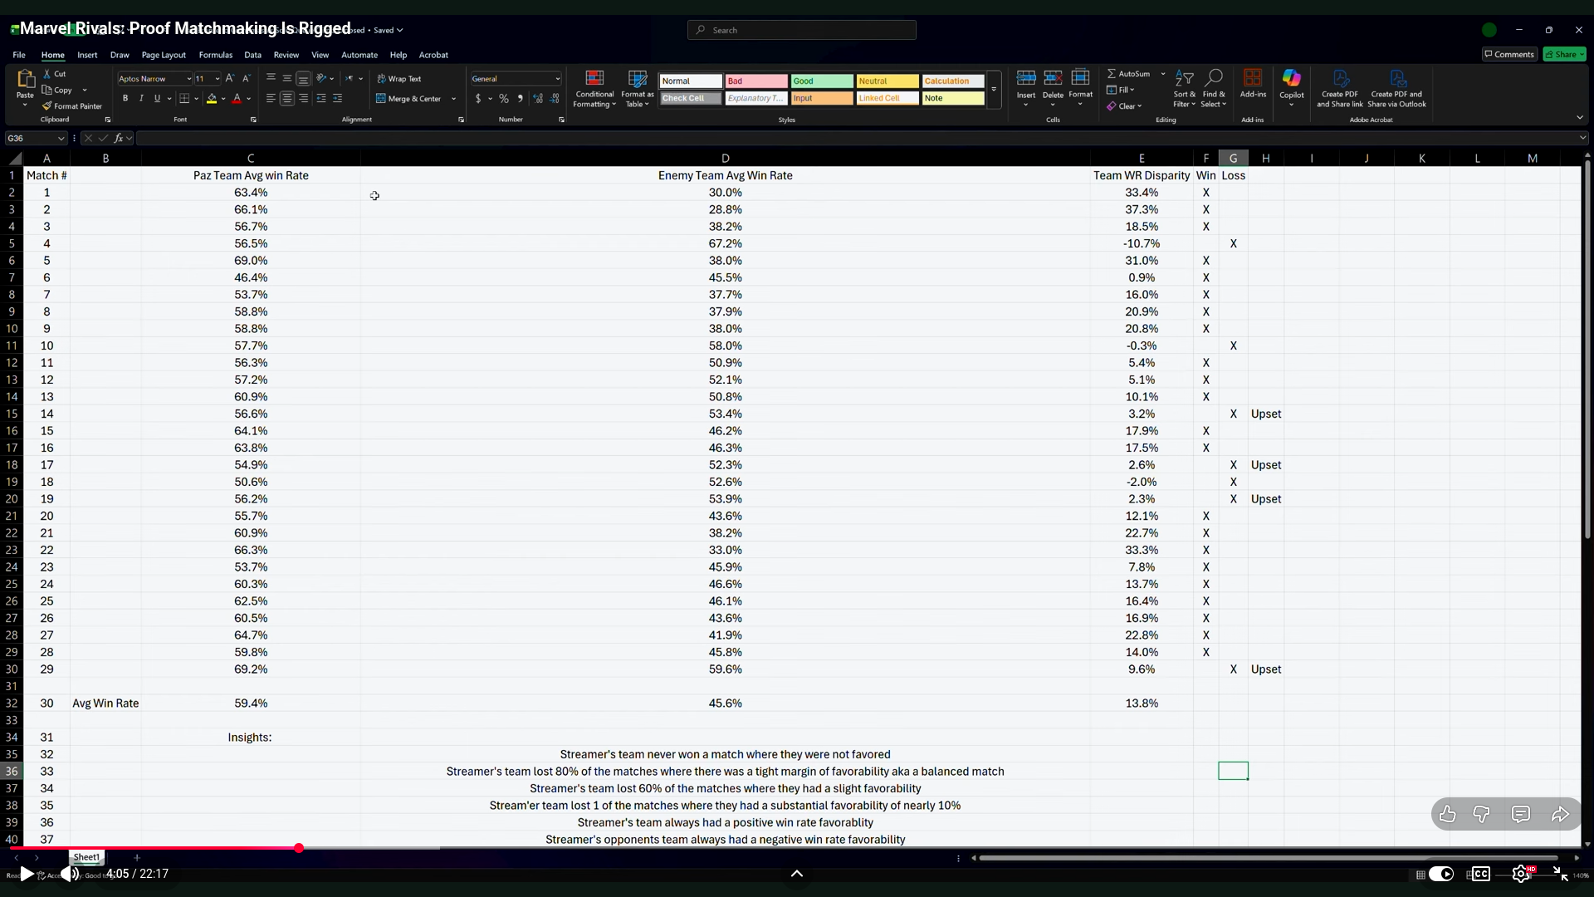The width and height of the screenshot is (1594, 897).
Task: Open the AutoSum dropdown arrow
Action: point(1163,74)
